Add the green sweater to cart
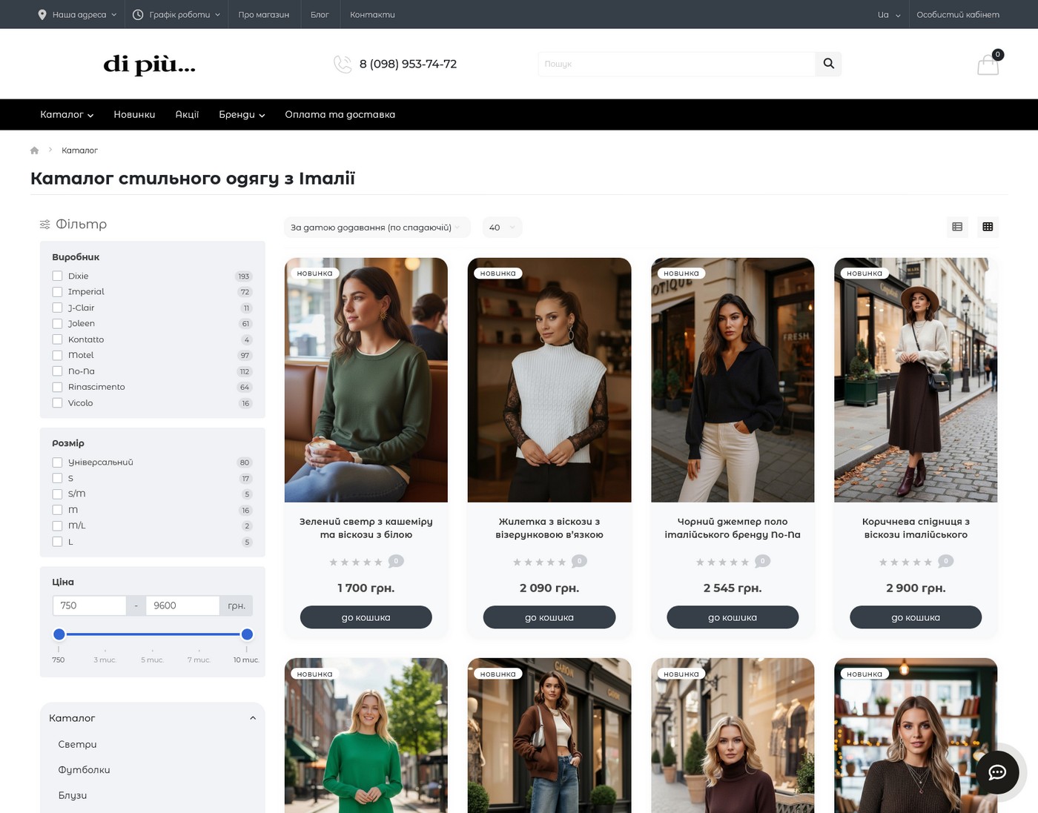The width and height of the screenshot is (1038, 813). click(x=366, y=617)
